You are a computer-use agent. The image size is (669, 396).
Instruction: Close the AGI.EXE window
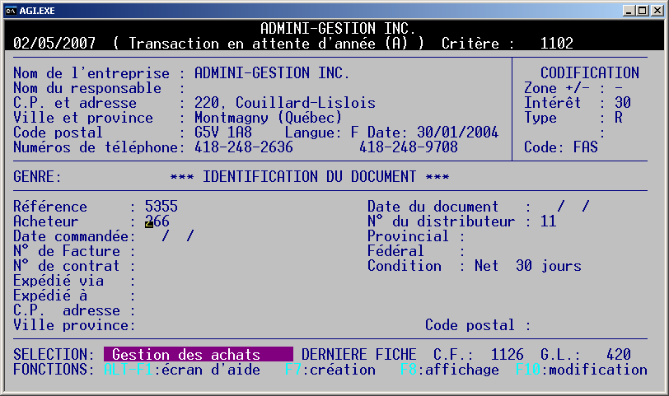(x=657, y=10)
